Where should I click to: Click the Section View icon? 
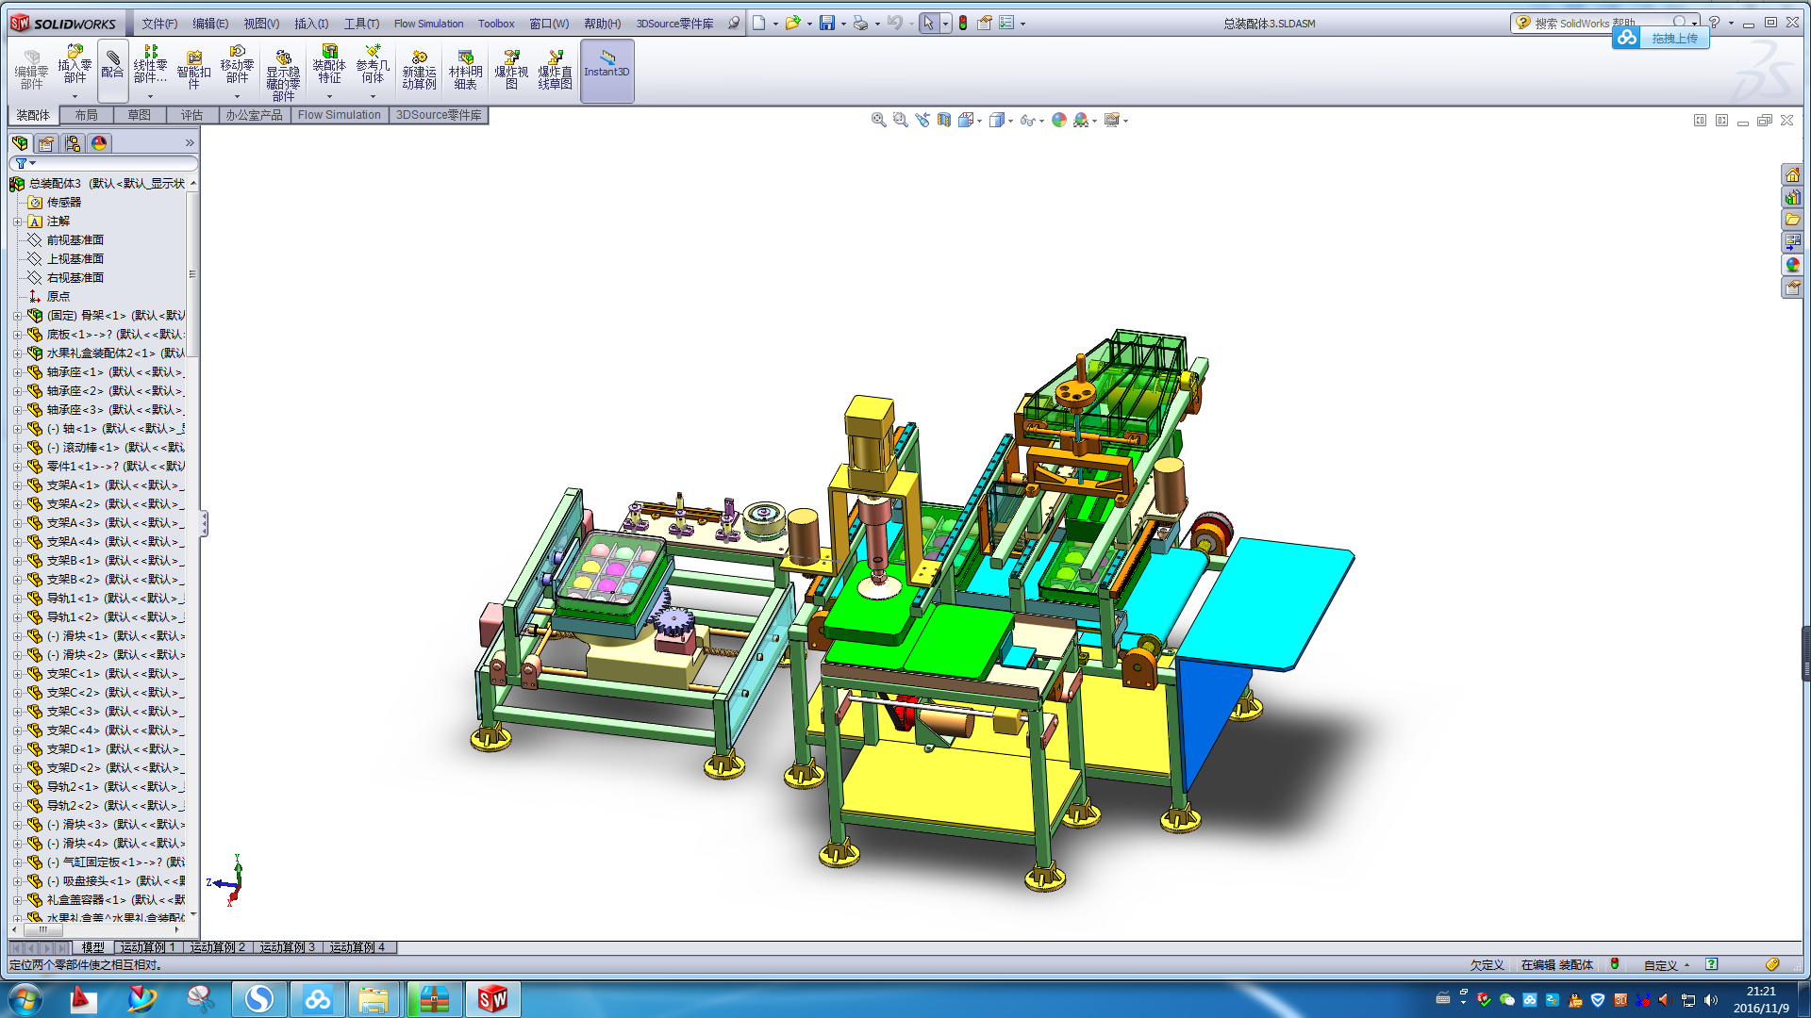(x=943, y=120)
